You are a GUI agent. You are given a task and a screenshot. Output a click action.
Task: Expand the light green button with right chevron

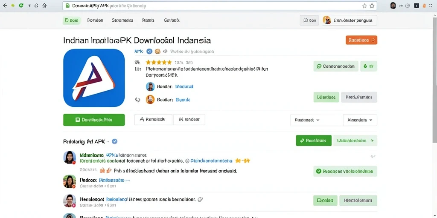point(355,141)
